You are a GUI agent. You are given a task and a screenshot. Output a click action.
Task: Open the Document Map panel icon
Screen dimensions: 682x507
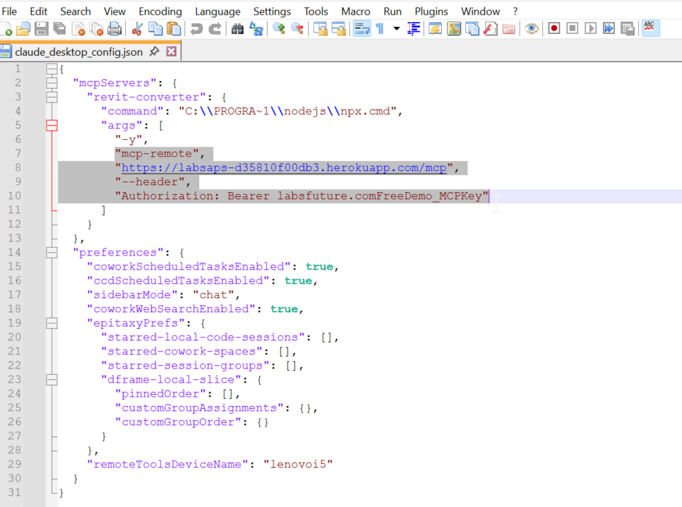pos(454,29)
